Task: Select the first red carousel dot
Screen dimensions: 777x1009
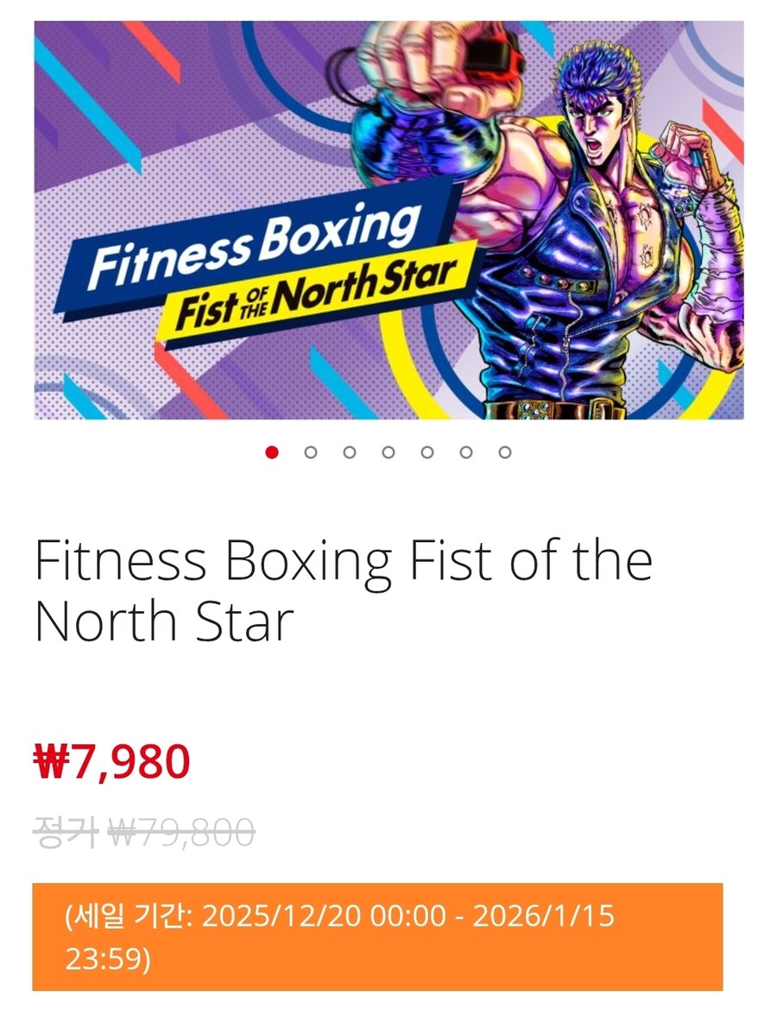Action: click(x=272, y=452)
